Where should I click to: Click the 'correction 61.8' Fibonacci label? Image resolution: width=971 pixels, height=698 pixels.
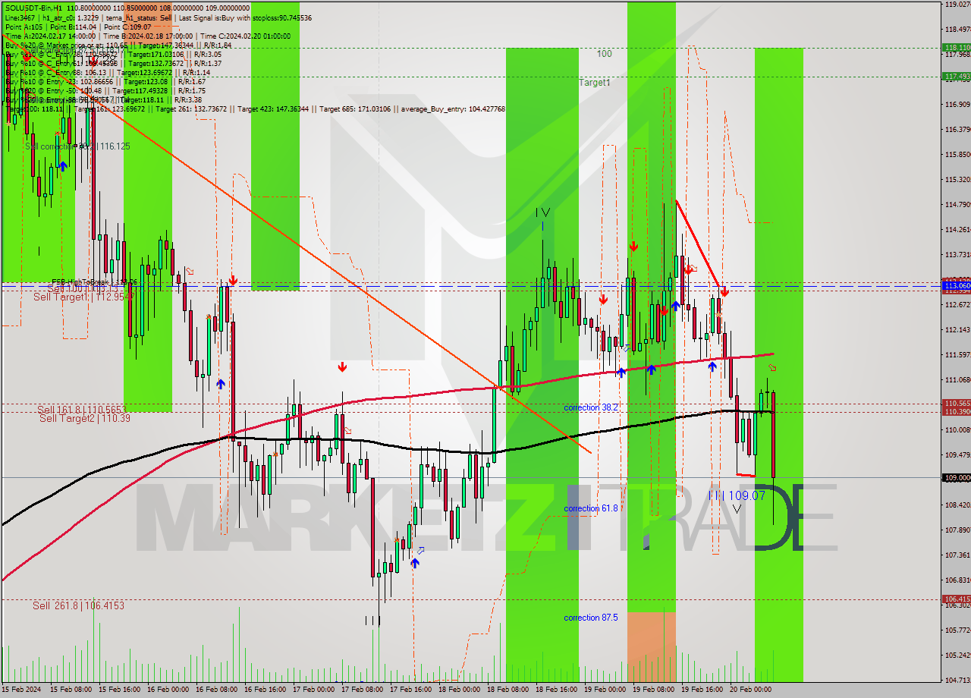click(591, 508)
